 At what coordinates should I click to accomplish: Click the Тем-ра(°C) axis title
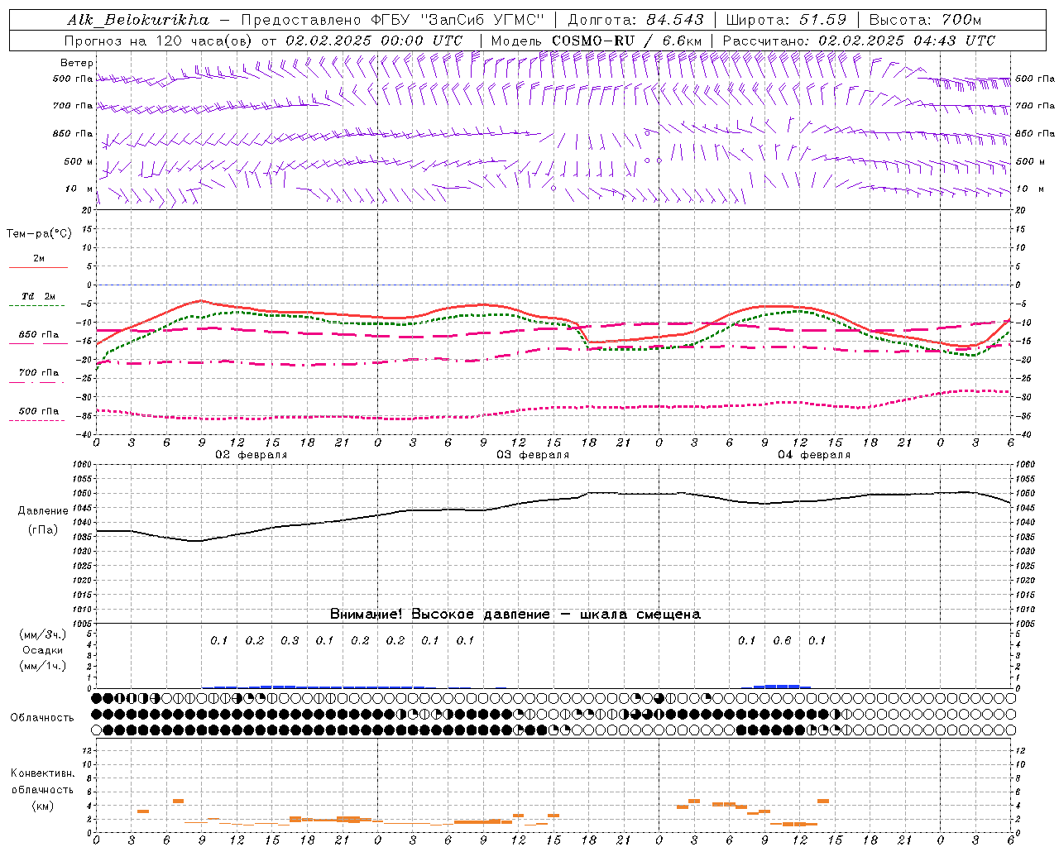click(39, 234)
